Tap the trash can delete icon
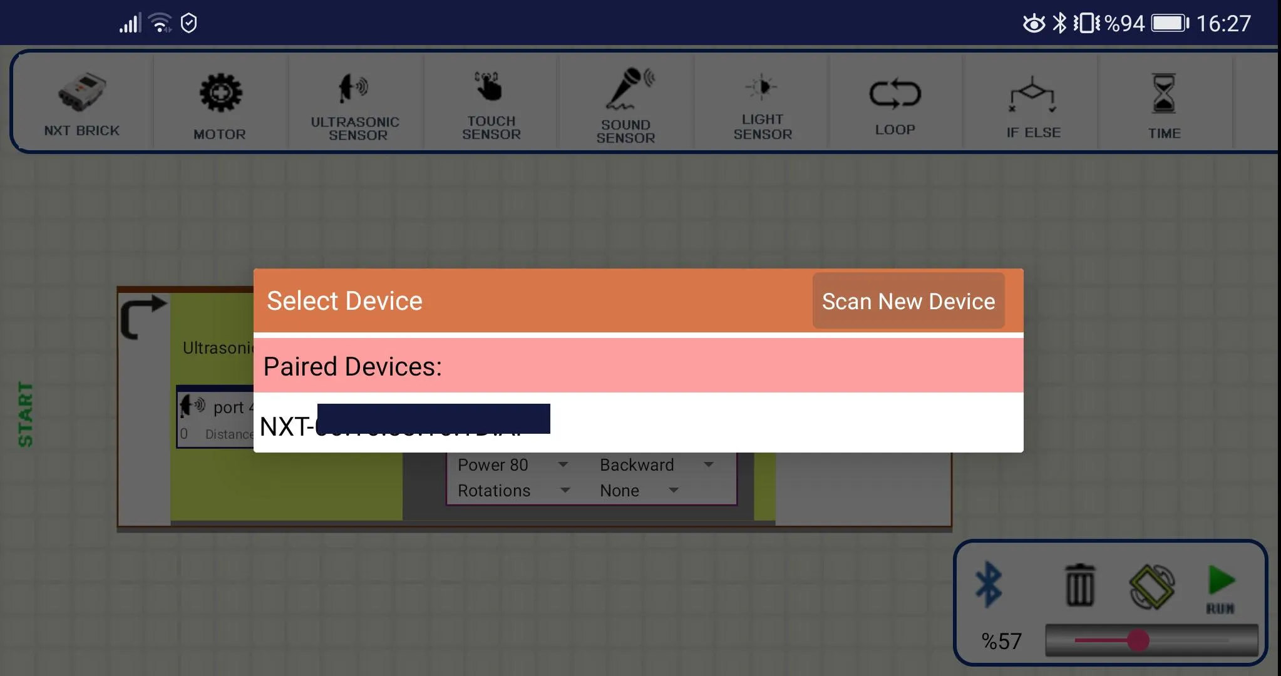This screenshot has width=1281, height=676. [1080, 585]
